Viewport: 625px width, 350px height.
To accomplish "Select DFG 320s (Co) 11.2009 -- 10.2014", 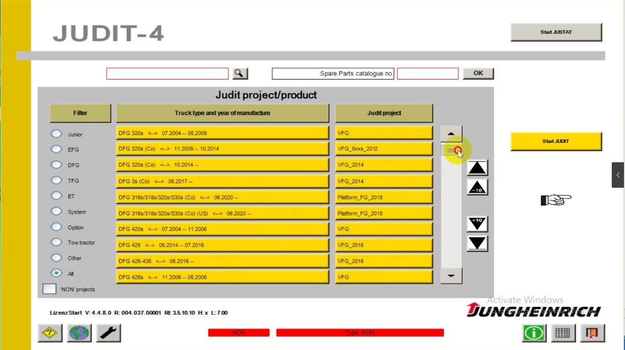I will click(x=223, y=149).
